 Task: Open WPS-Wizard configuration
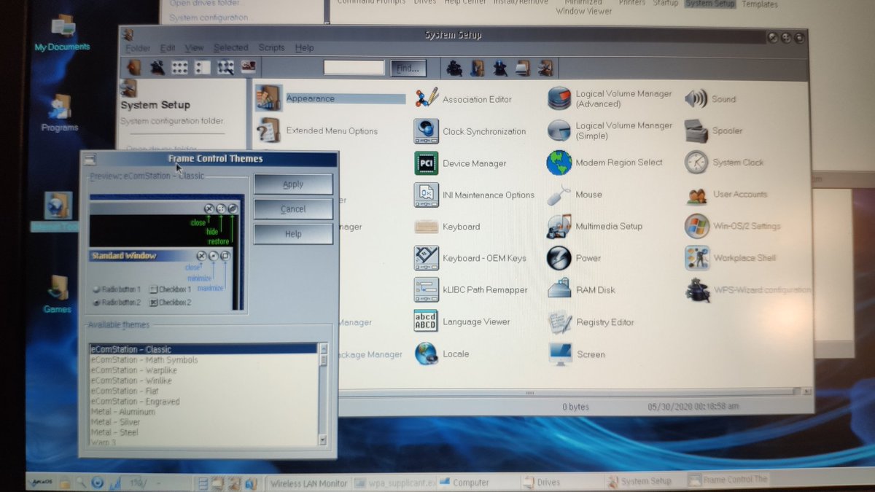click(696, 289)
